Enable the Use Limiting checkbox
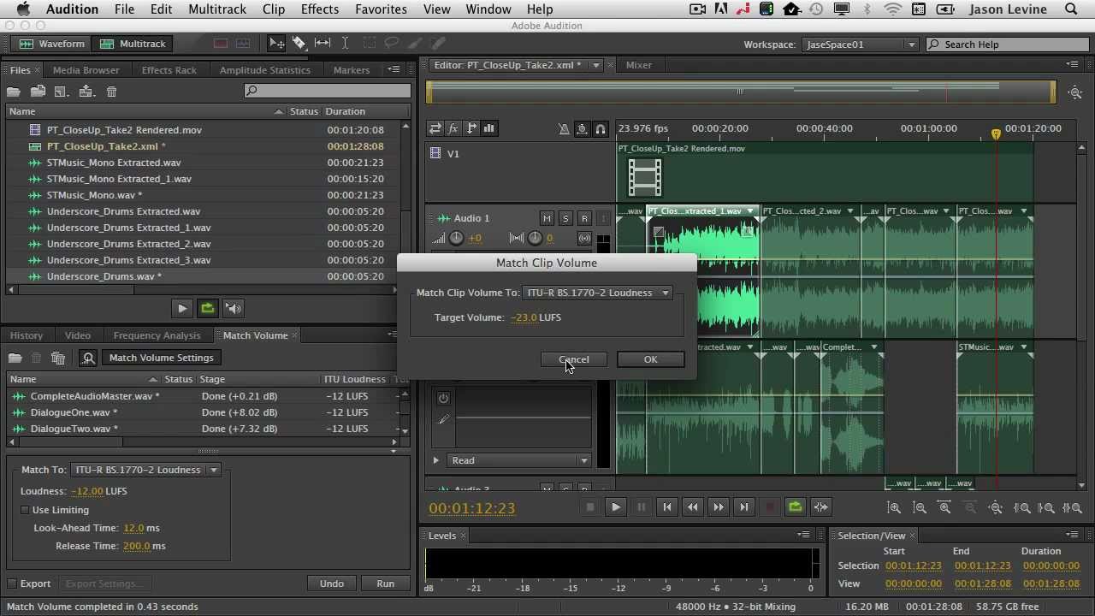 pos(26,510)
